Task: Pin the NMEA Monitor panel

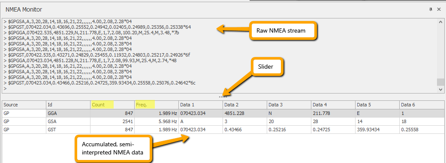Action: [x=431, y=9]
